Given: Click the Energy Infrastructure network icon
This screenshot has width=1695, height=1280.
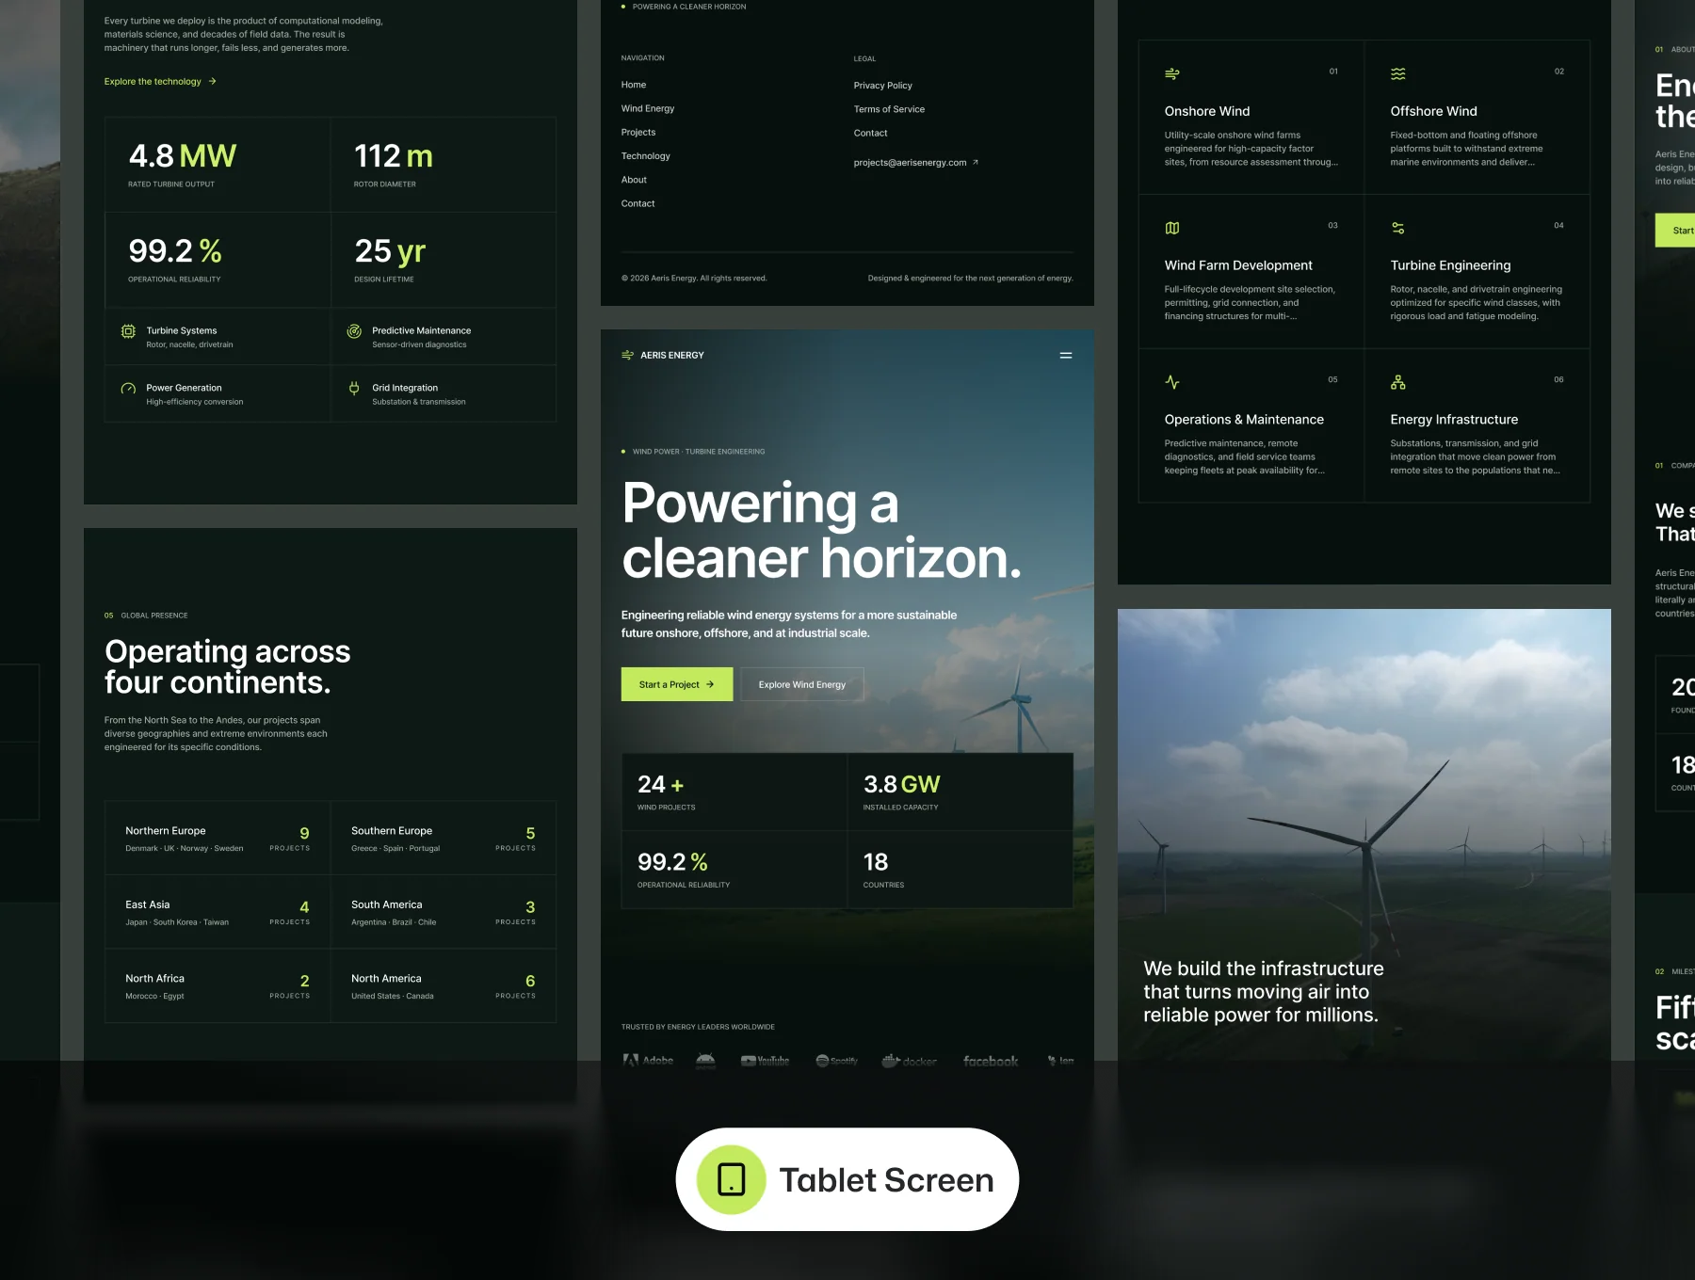Looking at the screenshot, I should (1398, 382).
